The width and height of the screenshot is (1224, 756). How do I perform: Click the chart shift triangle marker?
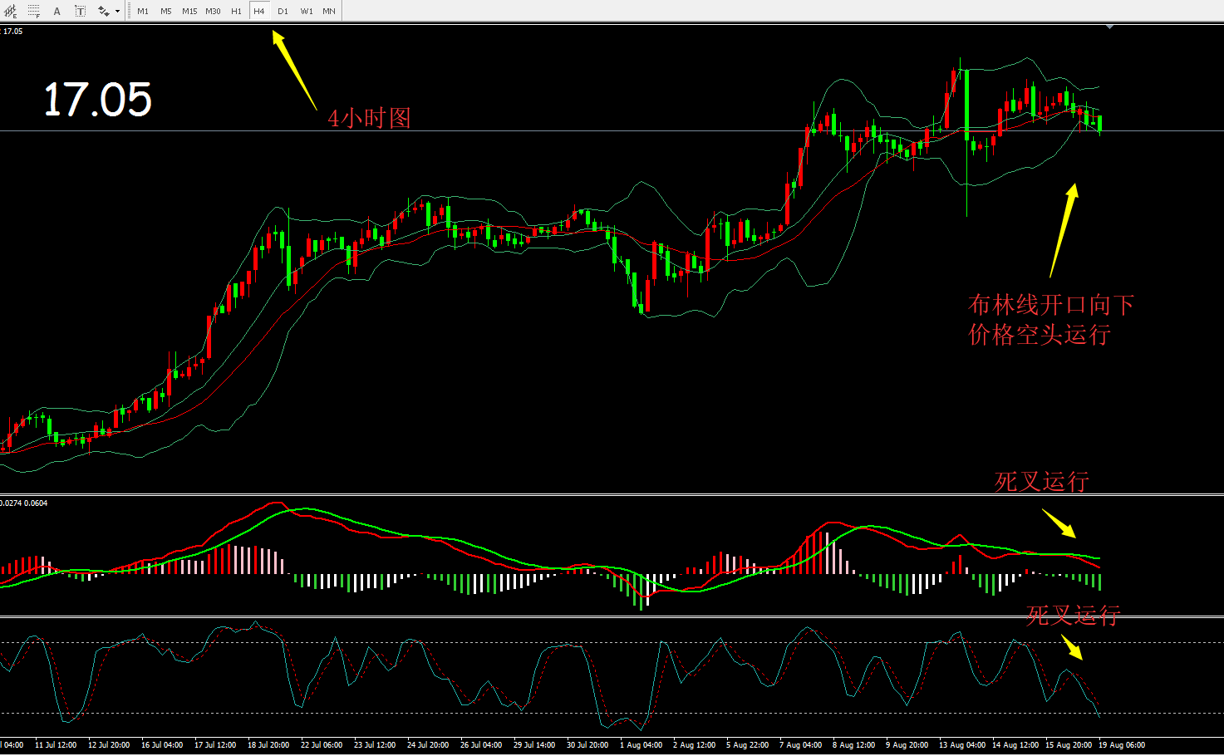[1110, 27]
